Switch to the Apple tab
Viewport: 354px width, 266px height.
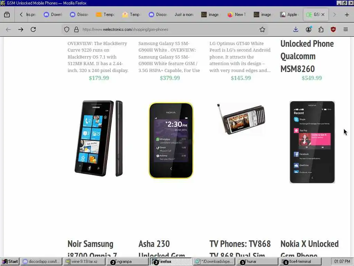pyautogui.click(x=289, y=15)
